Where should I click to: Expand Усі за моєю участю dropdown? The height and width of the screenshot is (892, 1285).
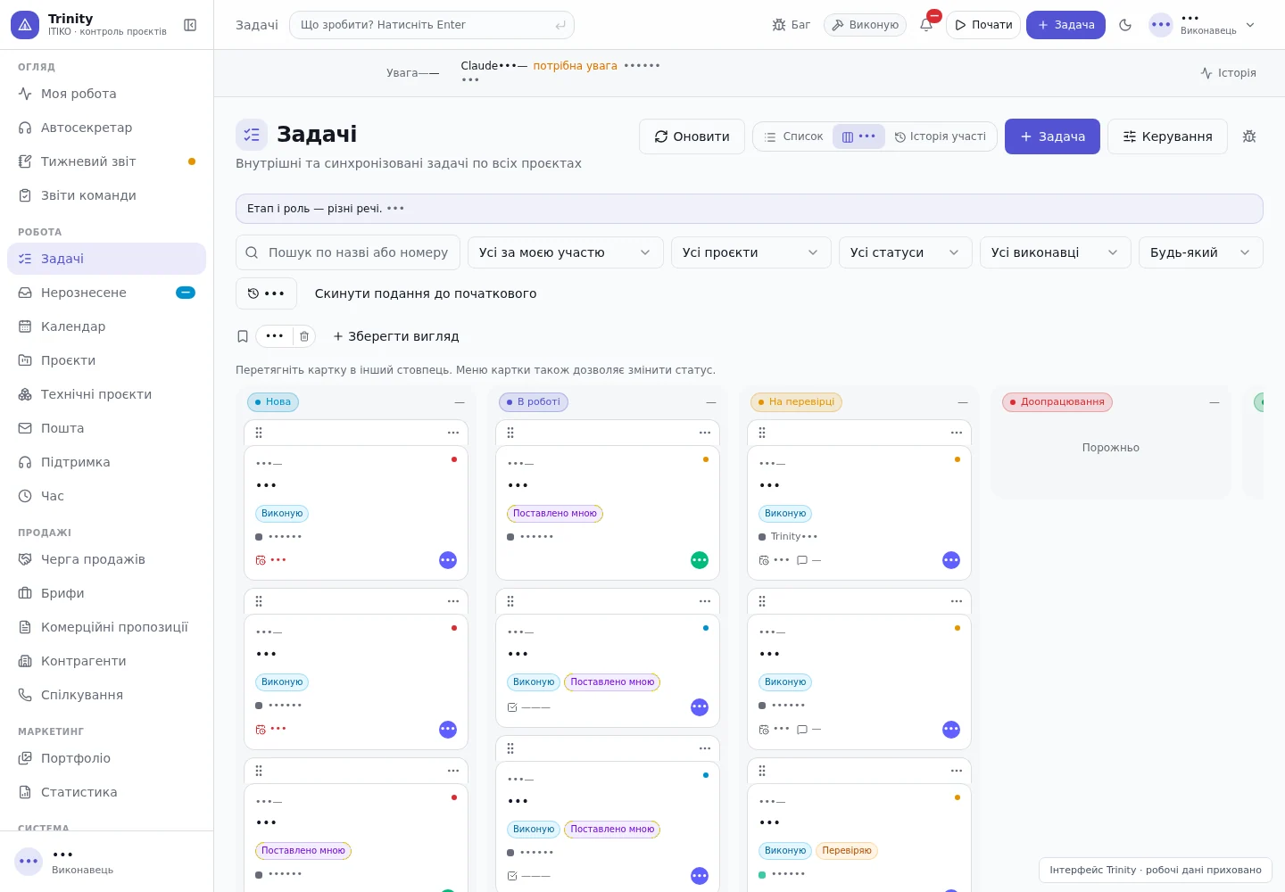coord(566,252)
